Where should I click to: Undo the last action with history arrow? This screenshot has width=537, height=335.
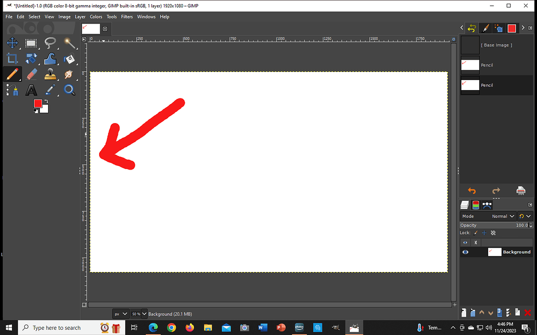click(471, 191)
